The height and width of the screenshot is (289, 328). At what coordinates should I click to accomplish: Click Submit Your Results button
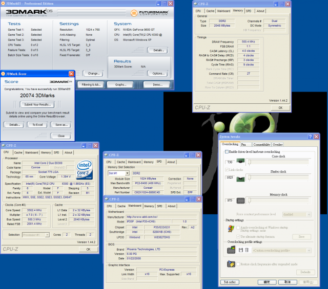point(37,104)
